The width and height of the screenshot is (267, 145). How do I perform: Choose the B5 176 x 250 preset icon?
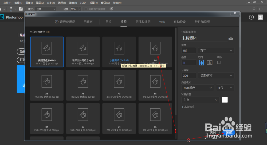155,82
